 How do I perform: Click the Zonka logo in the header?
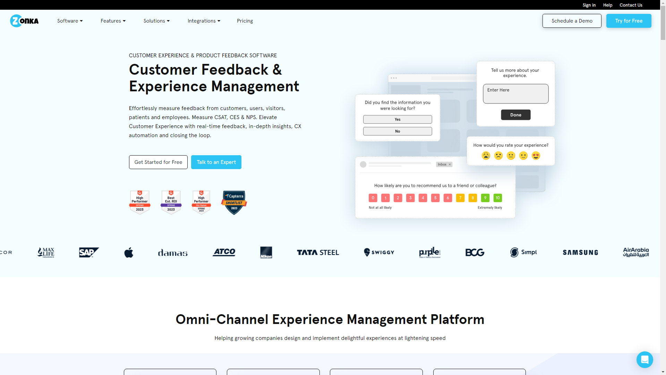pos(24,21)
